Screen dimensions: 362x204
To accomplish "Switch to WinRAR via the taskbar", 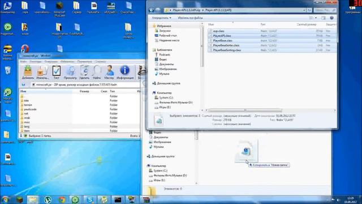I will click(146, 199).
